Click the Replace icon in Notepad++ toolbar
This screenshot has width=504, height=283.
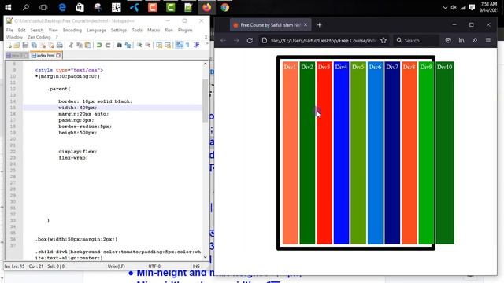tap(128, 46)
